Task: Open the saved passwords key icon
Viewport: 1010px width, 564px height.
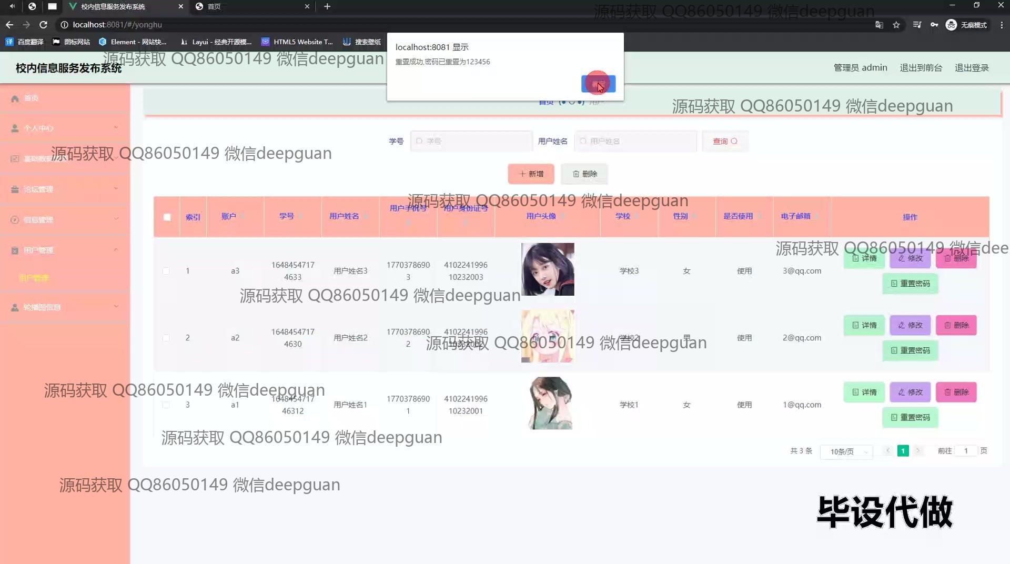Action: pyautogui.click(x=934, y=25)
